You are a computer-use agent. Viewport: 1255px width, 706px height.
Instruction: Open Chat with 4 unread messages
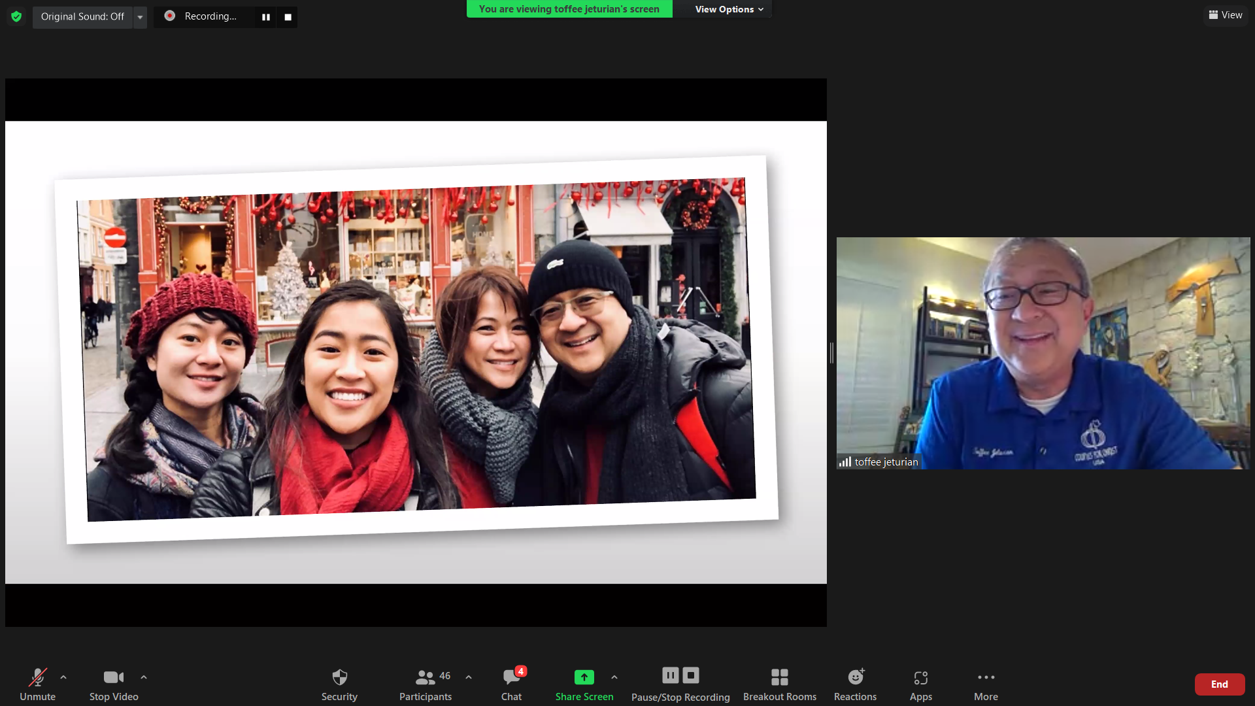pos(512,684)
